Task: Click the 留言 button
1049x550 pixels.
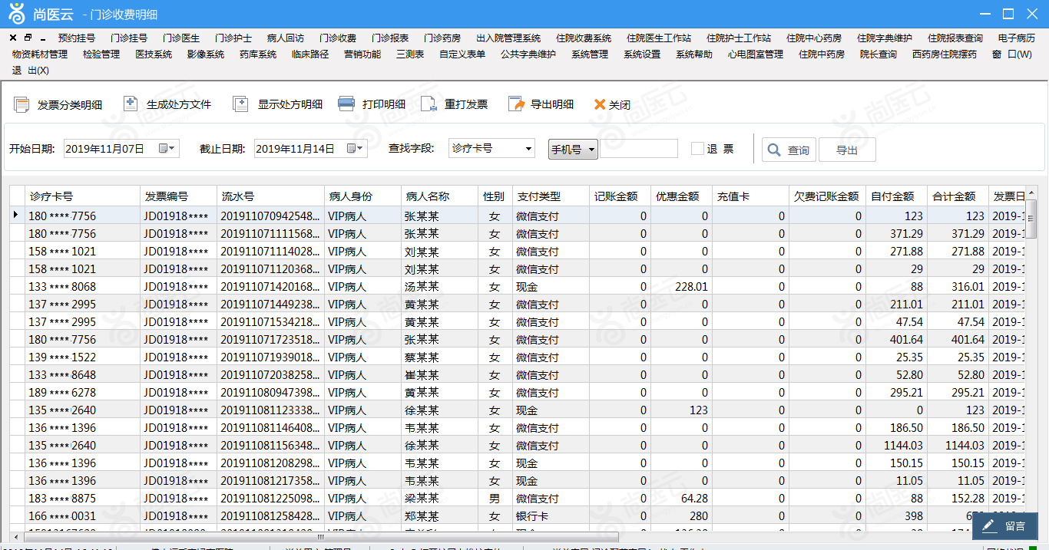Action: click(1004, 526)
